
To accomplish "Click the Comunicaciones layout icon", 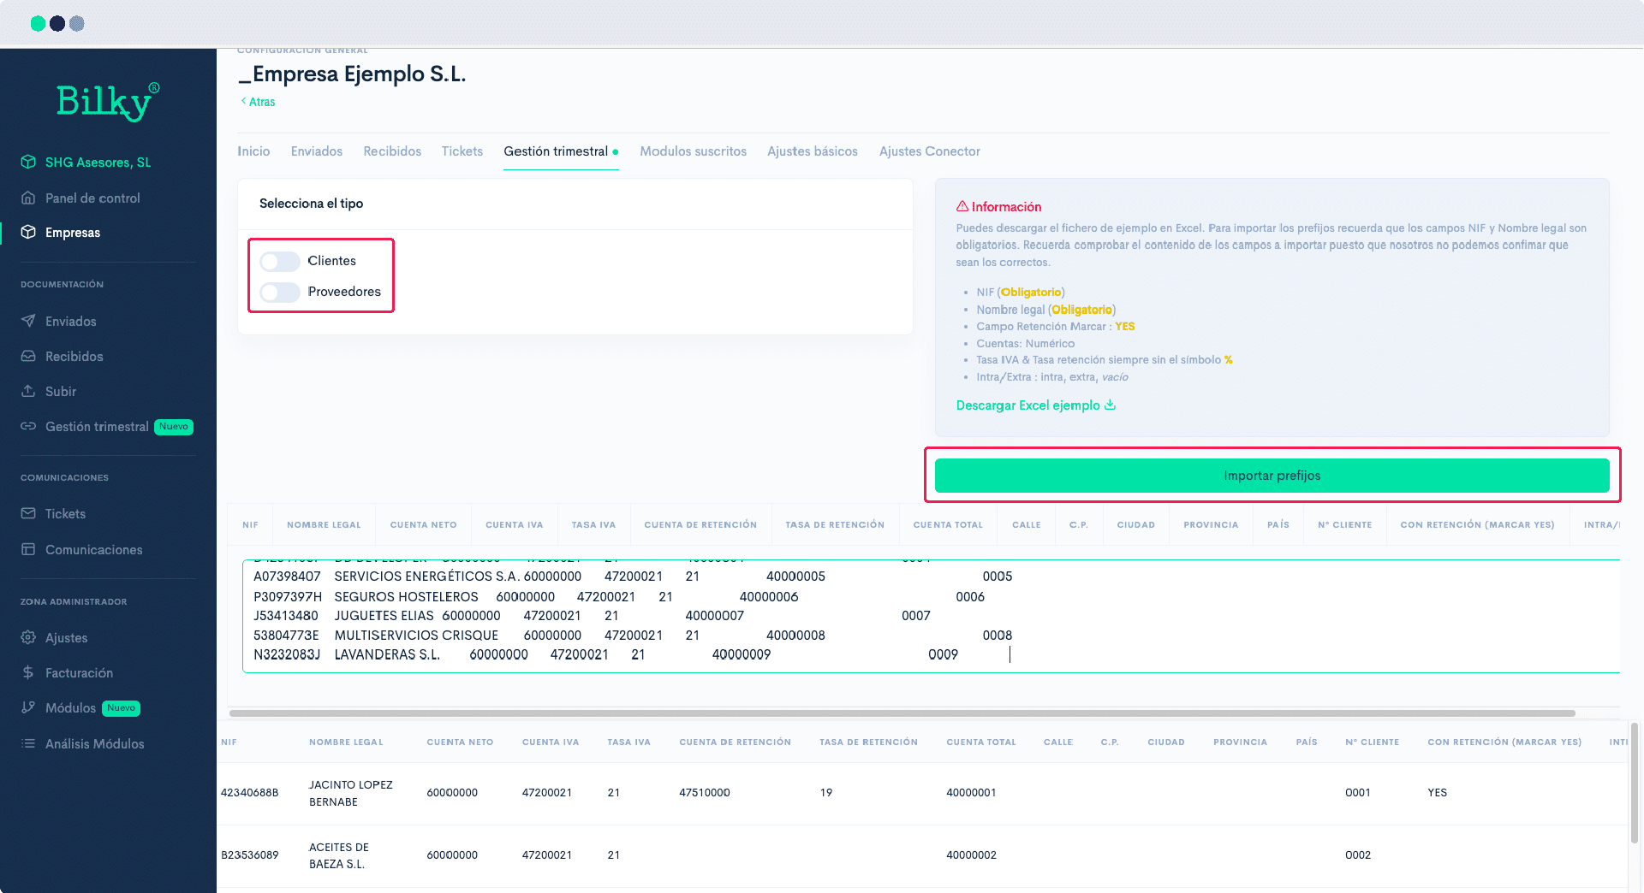I will pos(28,549).
